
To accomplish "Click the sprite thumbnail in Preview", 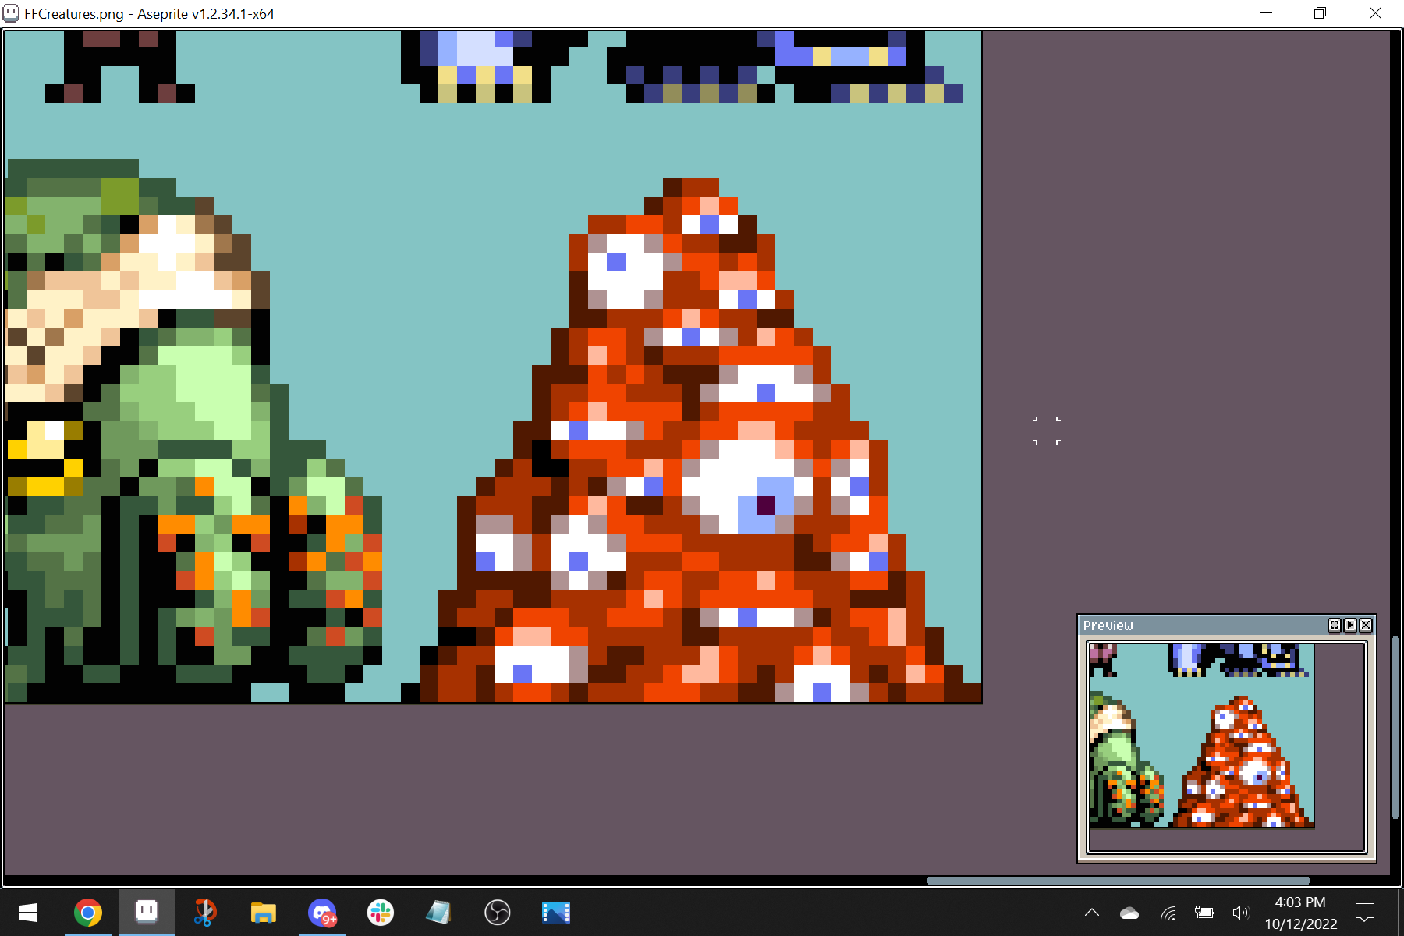I will pos(1202,735).
